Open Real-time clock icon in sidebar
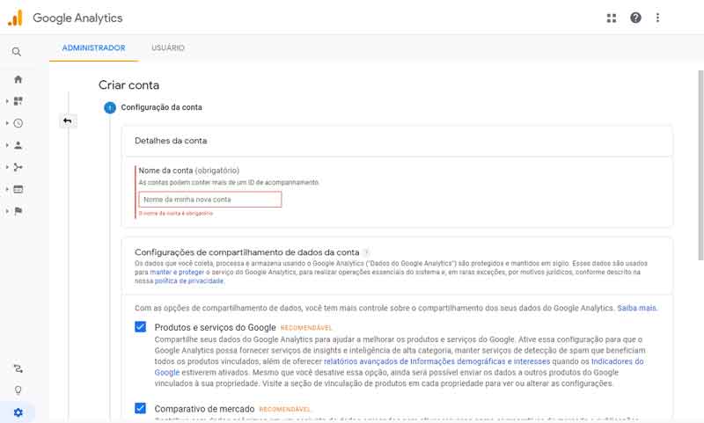The image size is (704, 423). (18, 123)
